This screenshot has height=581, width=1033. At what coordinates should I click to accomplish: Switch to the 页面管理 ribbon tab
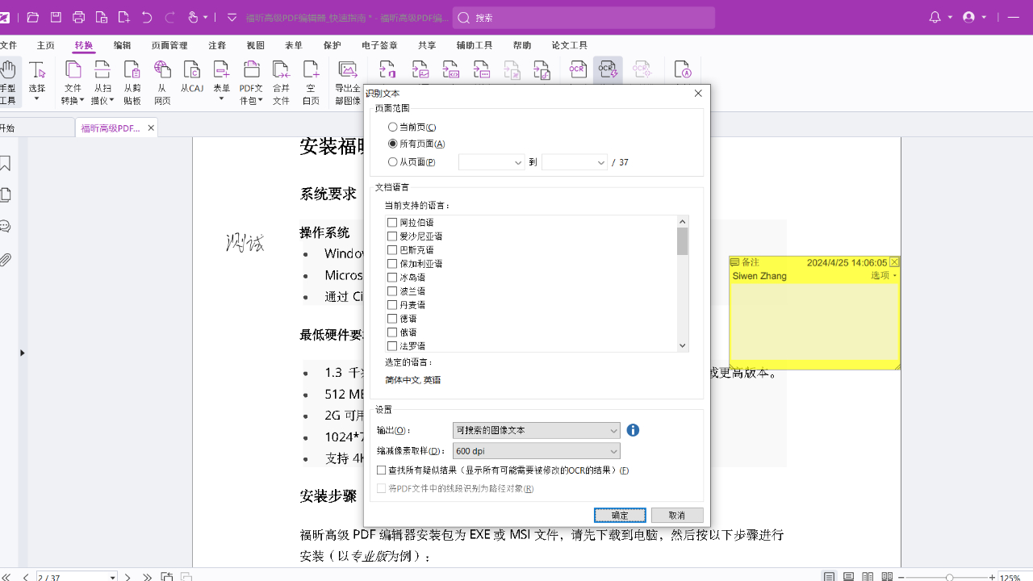pyautogui.click(x=169, y=45)
